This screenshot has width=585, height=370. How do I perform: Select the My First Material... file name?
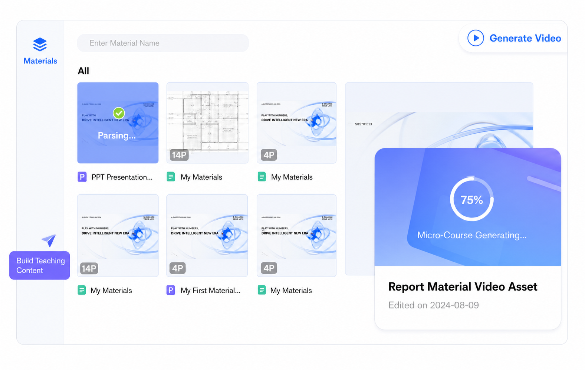click(x=210, y=291)
